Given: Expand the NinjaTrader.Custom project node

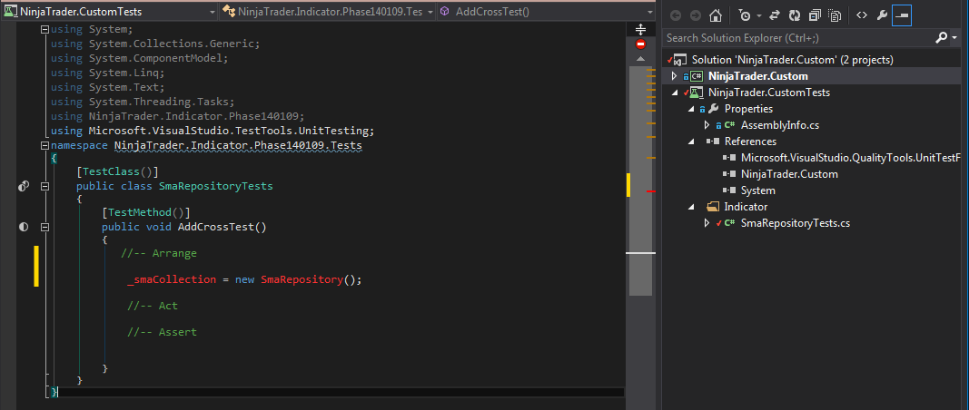Looking at the screenshot, I should tap(674, 76).
